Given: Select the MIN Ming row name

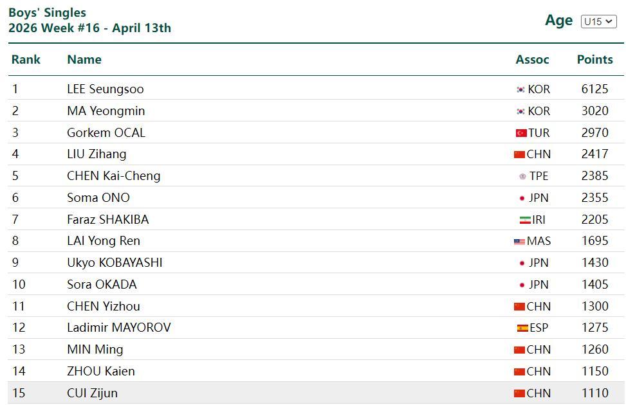Looking at the screenshot, I should [x=95, y=350].
